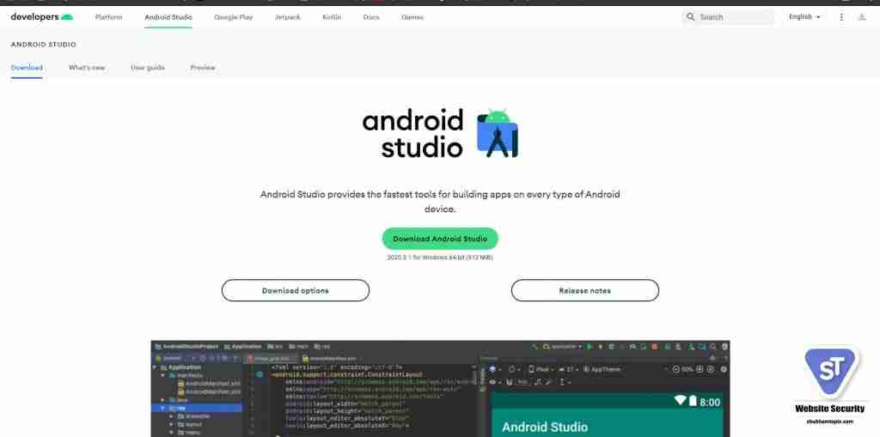Click the developers logo in the header
Screen dimensions: 880x437
pos(42,17)
